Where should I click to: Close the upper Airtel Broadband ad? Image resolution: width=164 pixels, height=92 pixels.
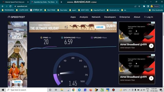pos(154,22)
